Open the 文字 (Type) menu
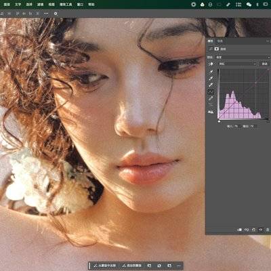Image resolution: width=271 pixels, height=271 pixels. (18, 4)
